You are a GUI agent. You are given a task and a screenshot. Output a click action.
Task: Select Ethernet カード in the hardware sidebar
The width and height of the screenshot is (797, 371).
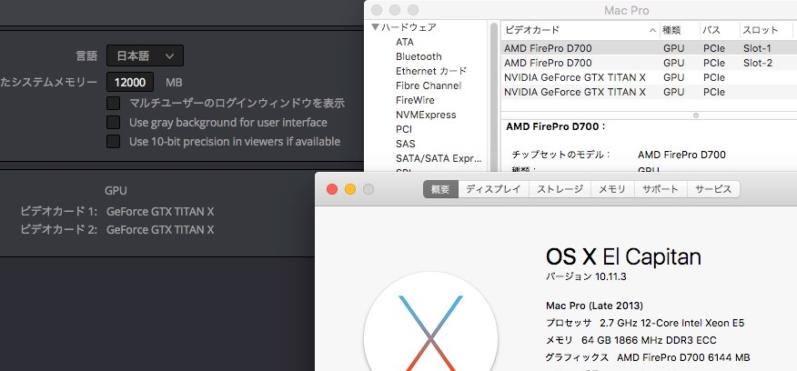coord(431,71)
